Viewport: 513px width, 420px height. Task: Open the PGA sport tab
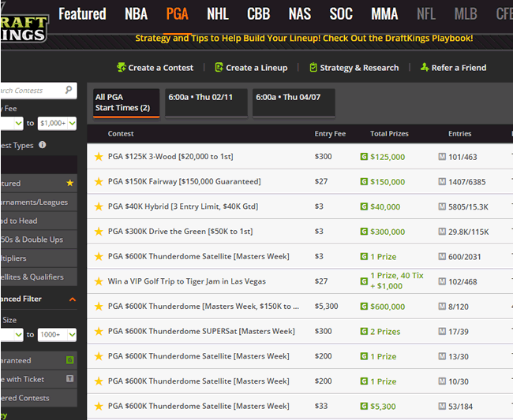point(177,14)
